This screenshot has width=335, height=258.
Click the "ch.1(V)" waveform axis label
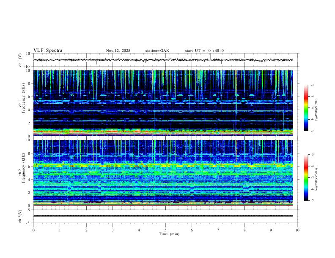[20, 60]
